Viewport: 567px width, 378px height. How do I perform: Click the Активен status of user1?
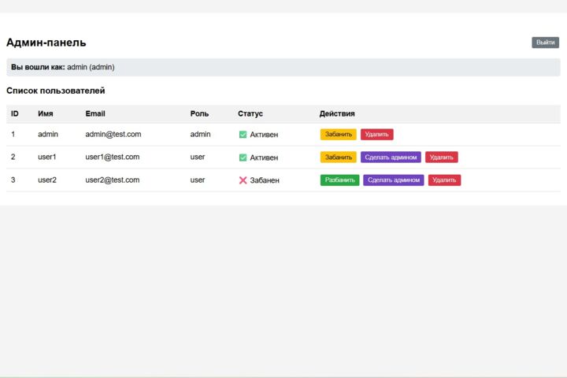264,157
